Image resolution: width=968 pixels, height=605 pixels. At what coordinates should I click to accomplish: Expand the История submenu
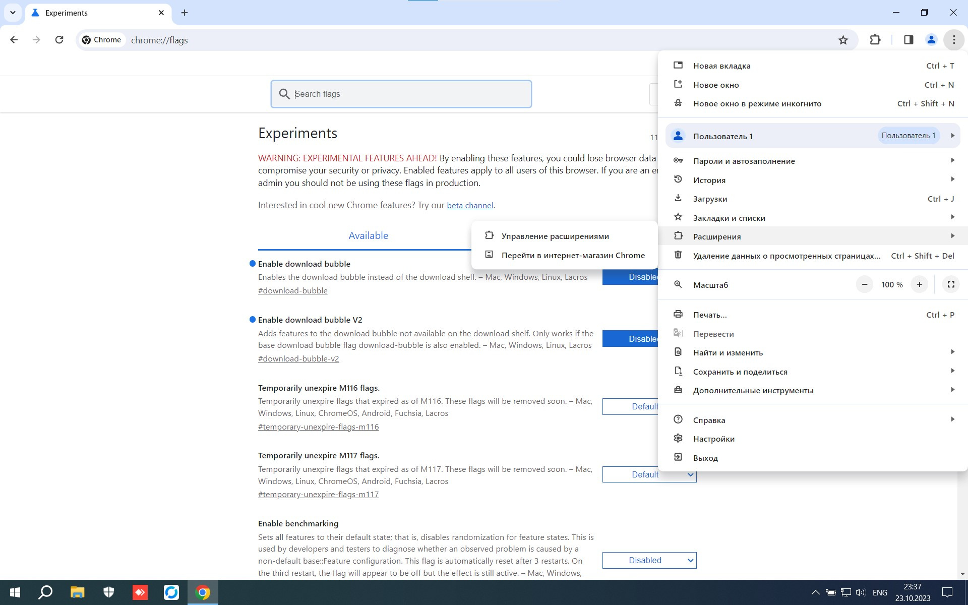(813, 180)
